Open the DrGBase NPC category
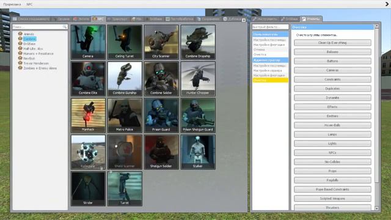 click(x=29, y=43)
